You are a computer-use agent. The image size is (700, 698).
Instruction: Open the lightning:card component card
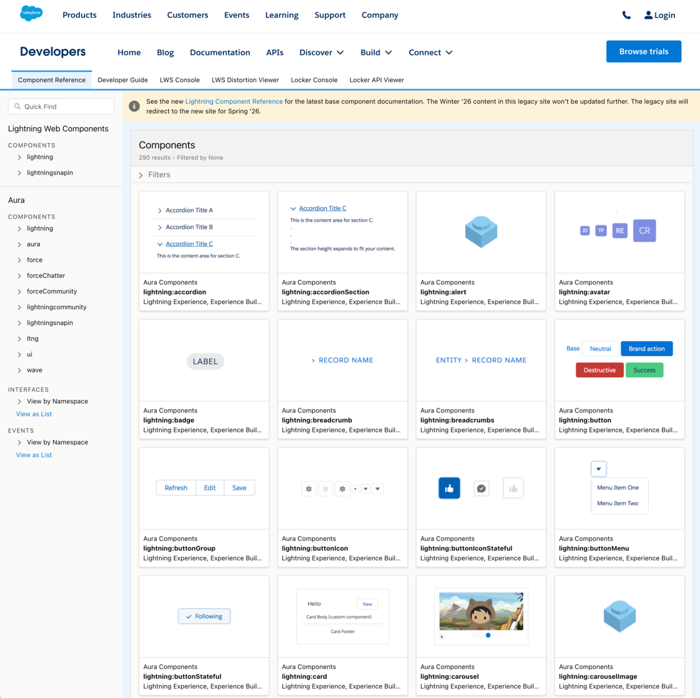pos(342,635)
